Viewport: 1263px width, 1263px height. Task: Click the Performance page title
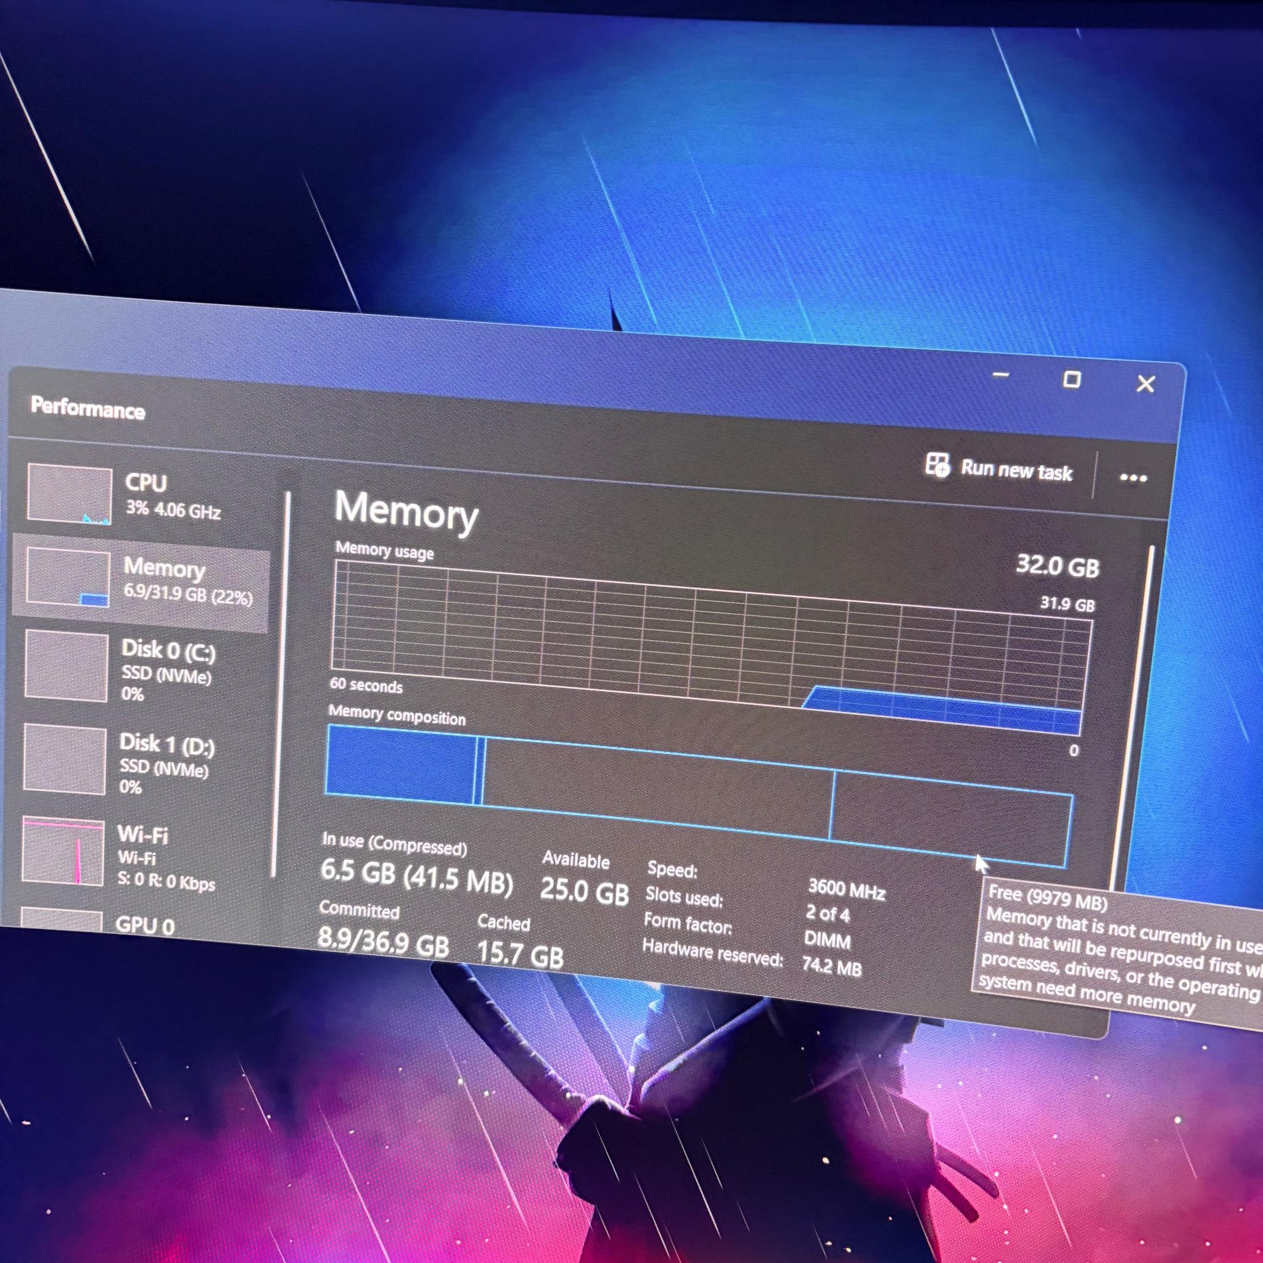(x=88, y=408)
